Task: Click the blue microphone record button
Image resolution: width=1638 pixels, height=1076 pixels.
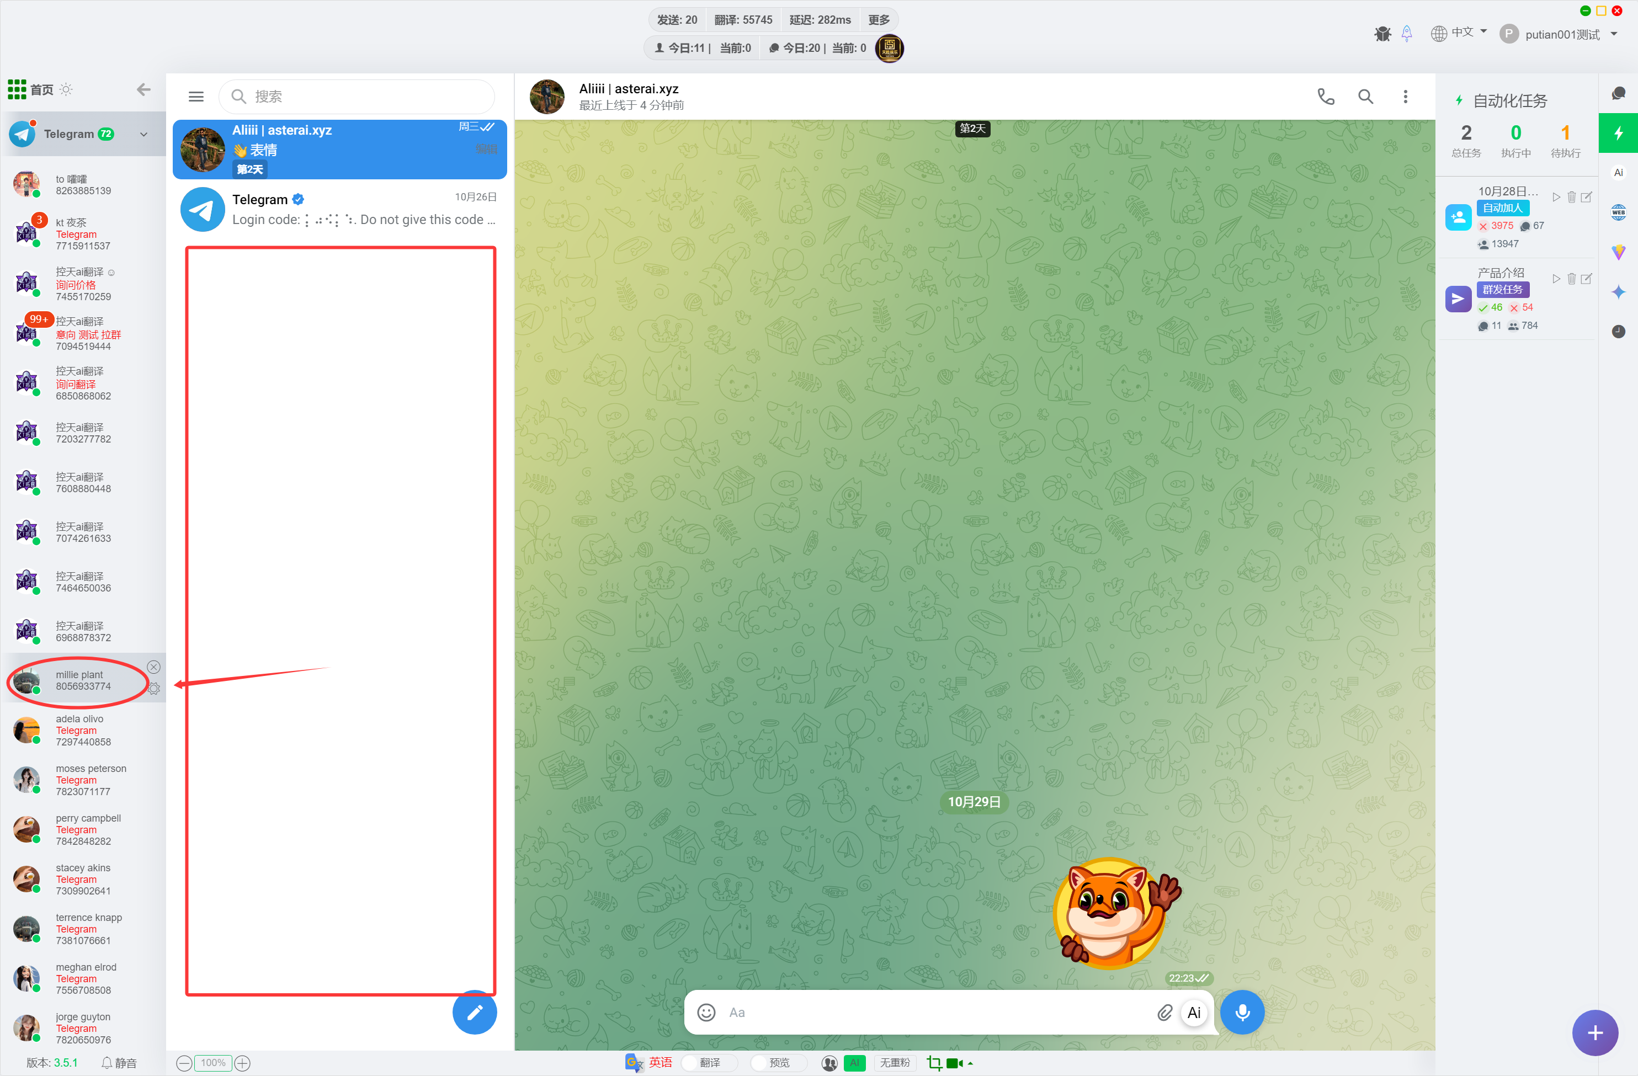Action: point(1242,1012)
